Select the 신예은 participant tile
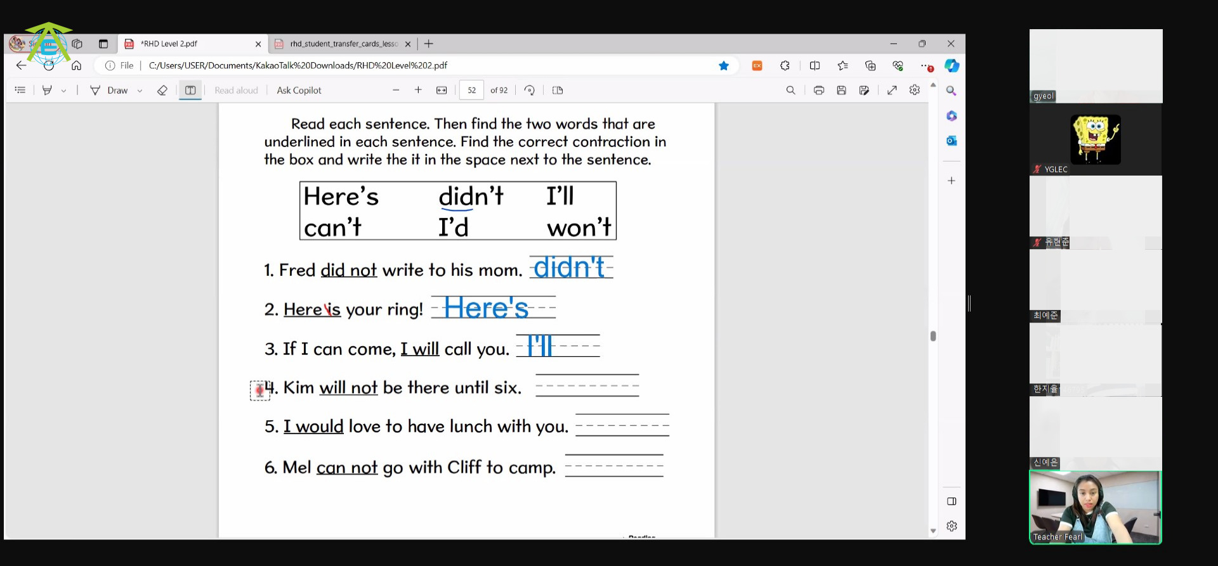Screen dimensions: 1218x566 click(1096, 434)
